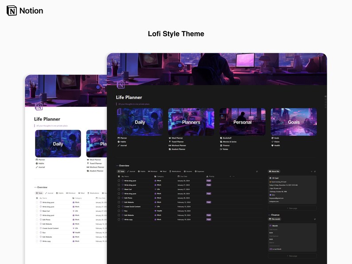This screenshot has height=264, width=352.
Task: Open Due Date column header menu in dark table
Action: click(182, 177)
